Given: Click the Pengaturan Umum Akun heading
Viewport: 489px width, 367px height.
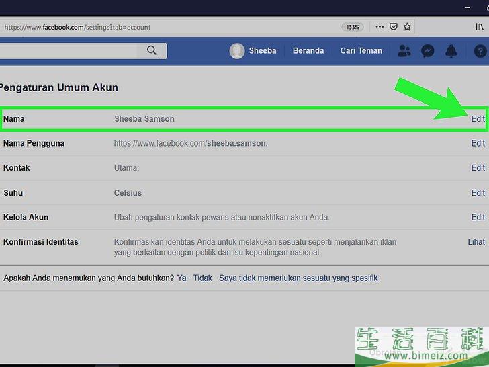Looking at the screenshot, I should click(59, 87).
